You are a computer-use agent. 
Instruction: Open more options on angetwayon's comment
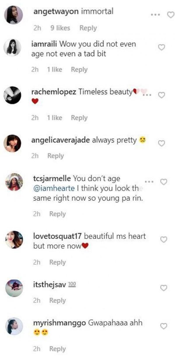(x=155, y=15)
